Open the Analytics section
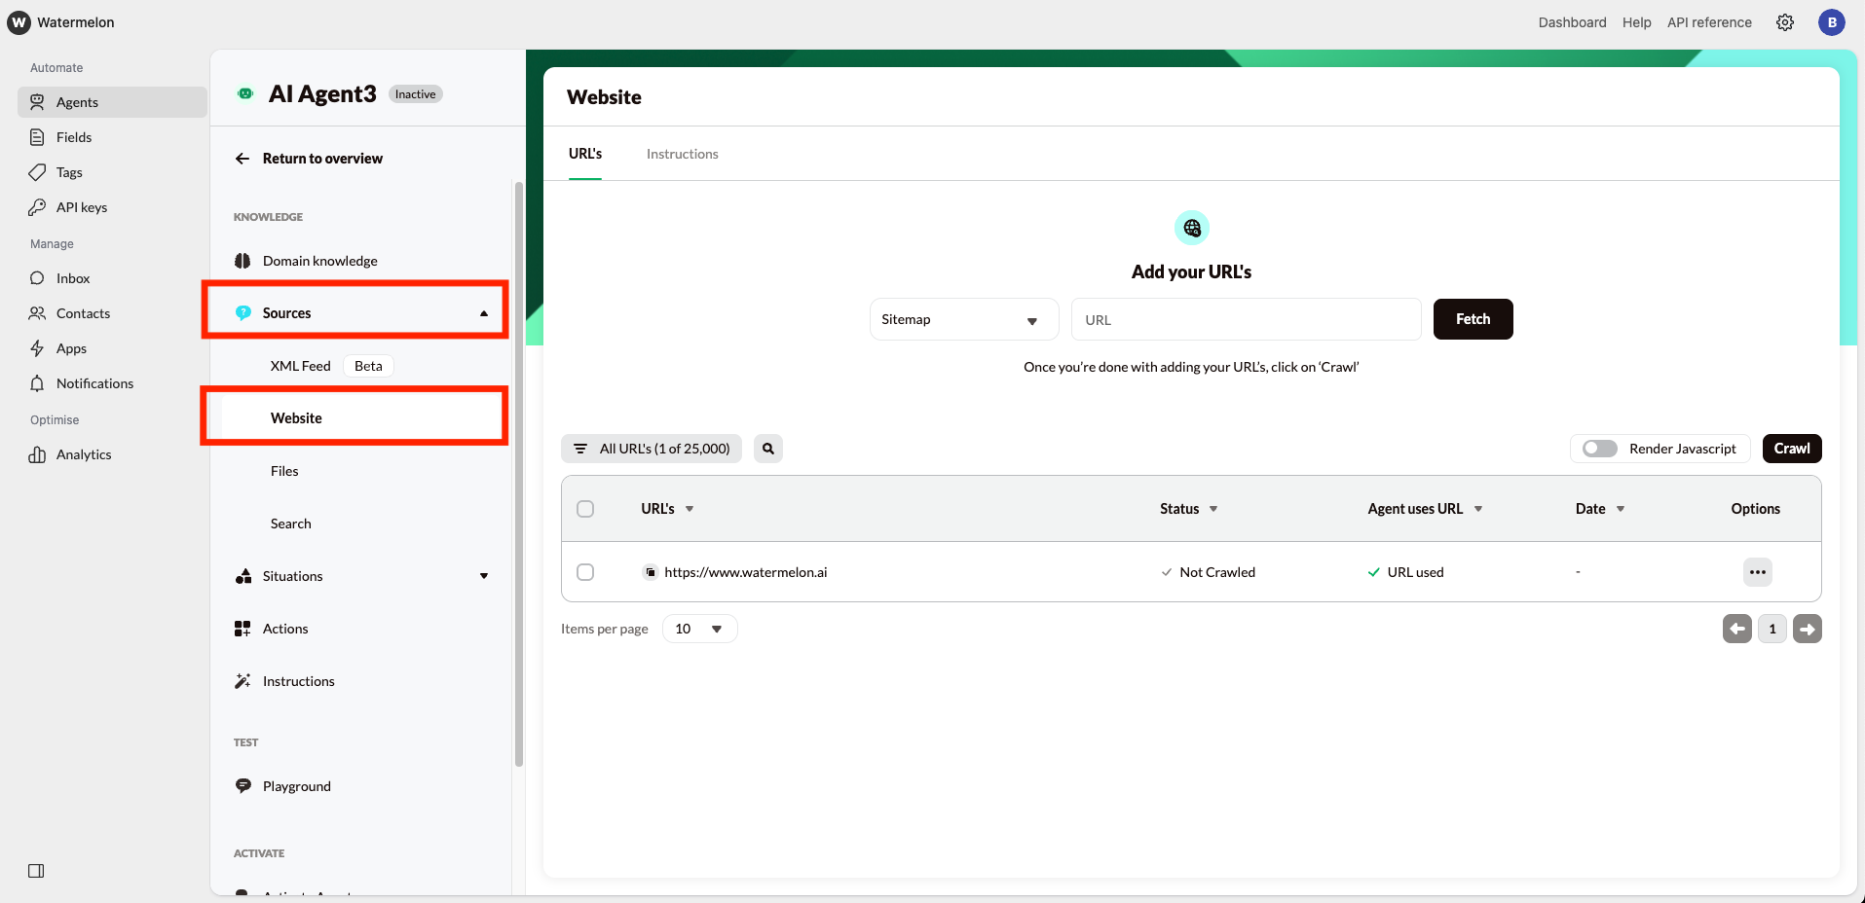1865x903 pixels. coord(83,453)
